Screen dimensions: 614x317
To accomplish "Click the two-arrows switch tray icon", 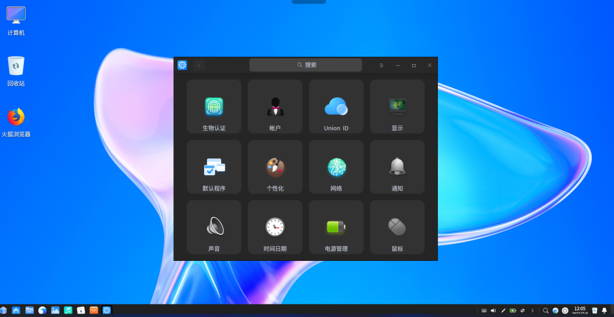I will pyautogui.click(x=522, y=310).
